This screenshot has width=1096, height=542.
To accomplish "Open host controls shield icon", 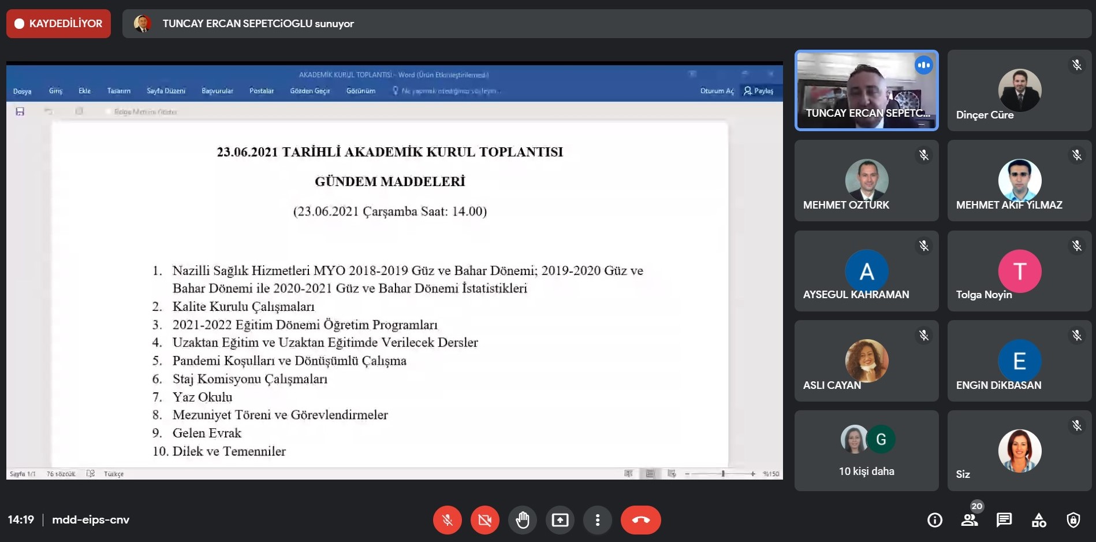I will click(1073, 520).
